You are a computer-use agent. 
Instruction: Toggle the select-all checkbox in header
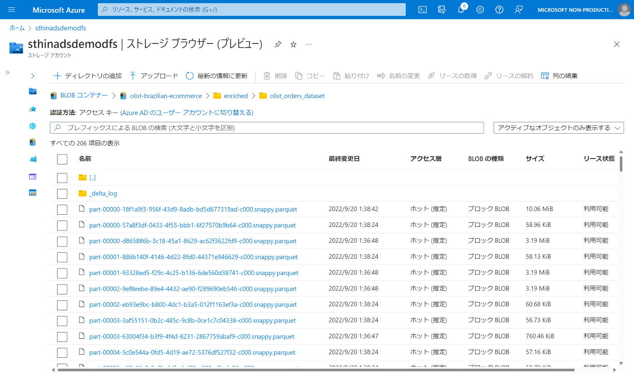click(62, 159)
